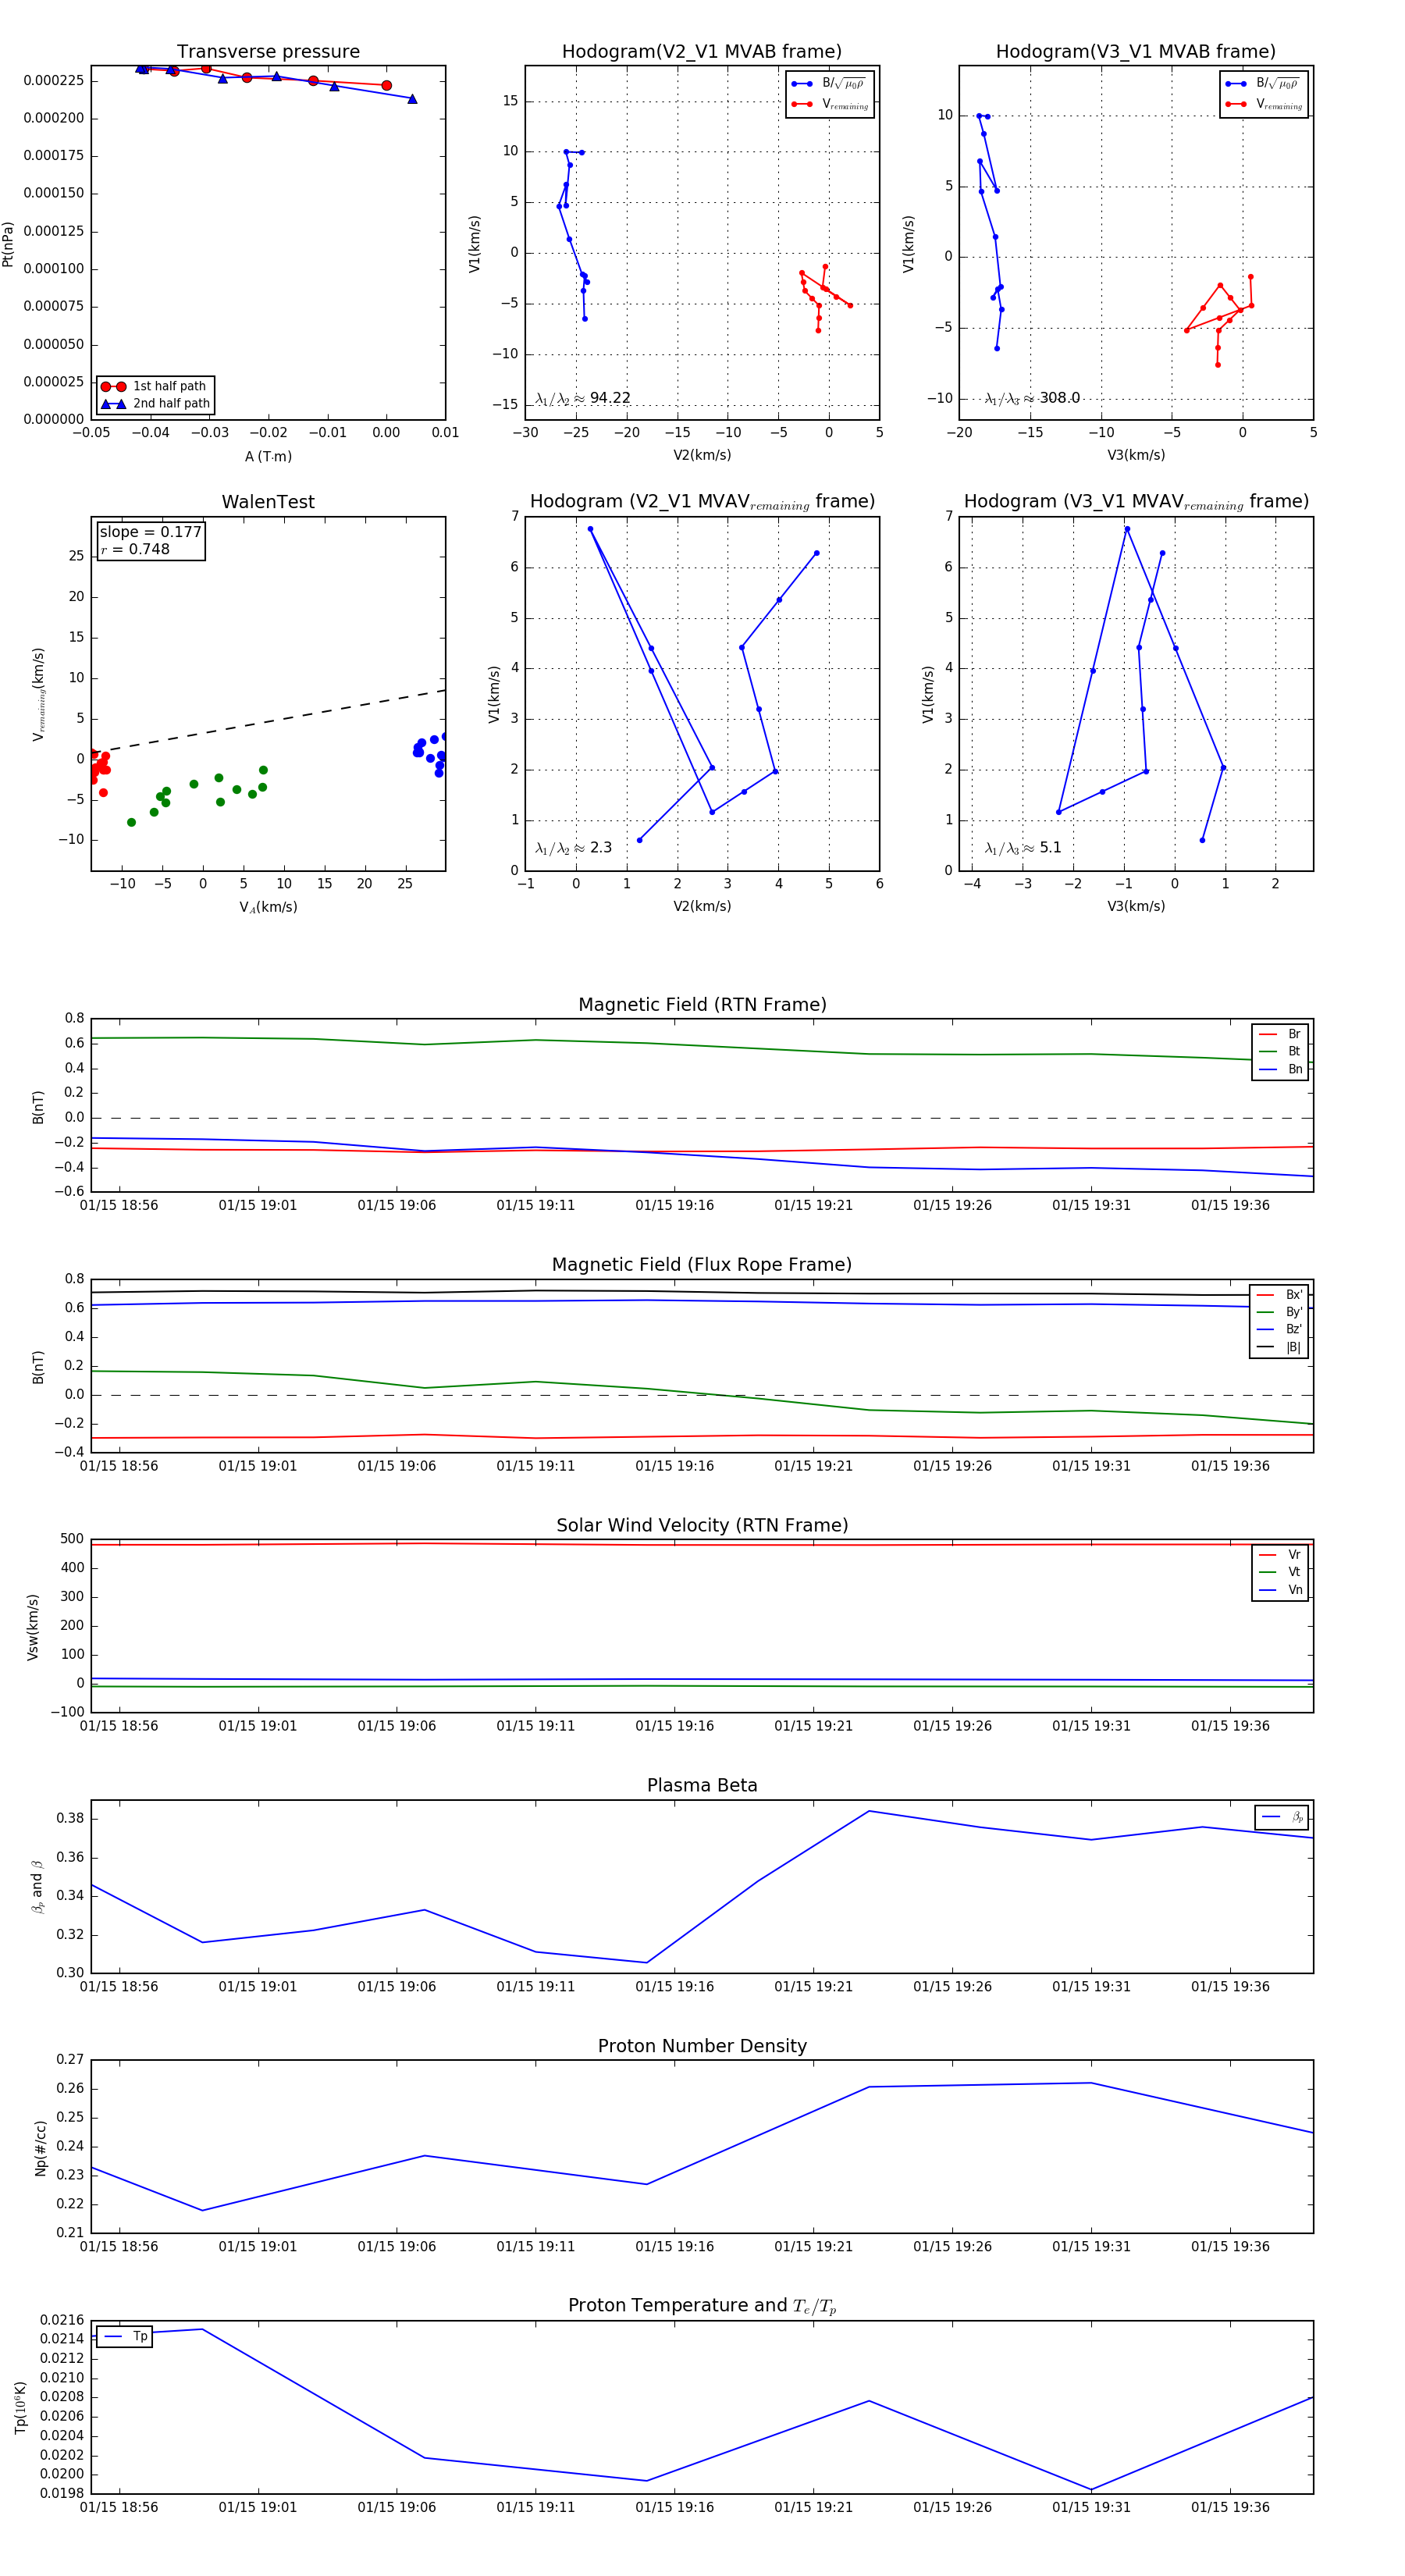The width and height of the screenshot is (1405, 2576).
Task: Click the "Vsw(km/s)" y-axis label
Action: click(x=33, y=1627)
